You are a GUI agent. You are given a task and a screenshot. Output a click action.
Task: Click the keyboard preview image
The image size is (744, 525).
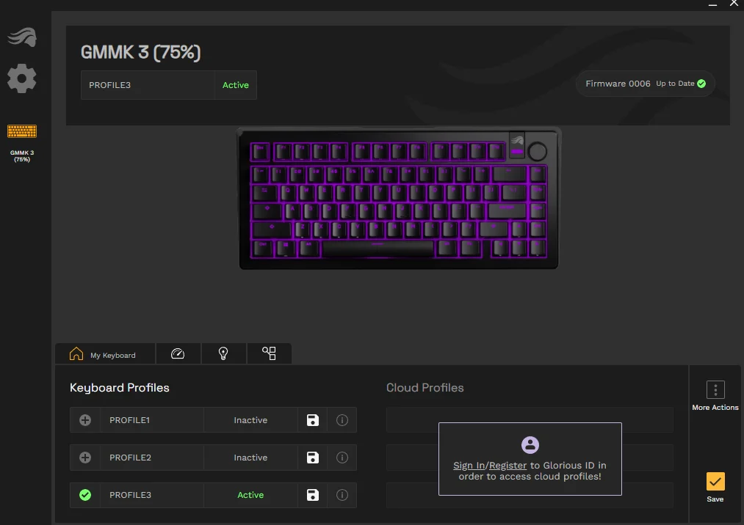(x=399, y=198)
